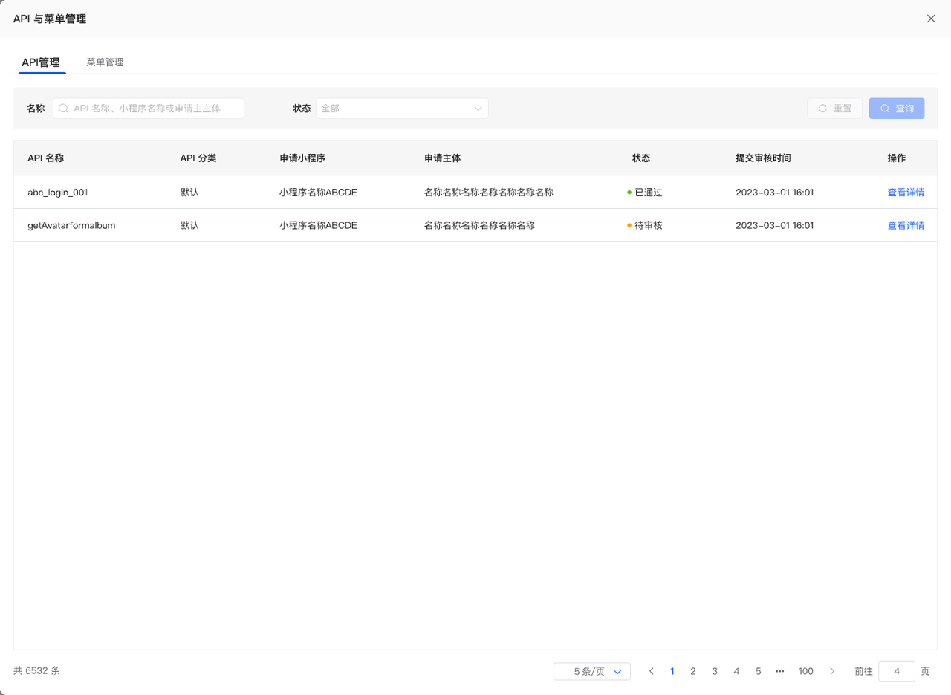Click the next page arrow in pagination
The image size is (951, 695).
832,671
